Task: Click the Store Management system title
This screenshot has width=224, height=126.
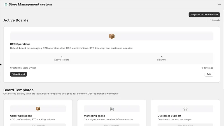Action: click(30, 4)
